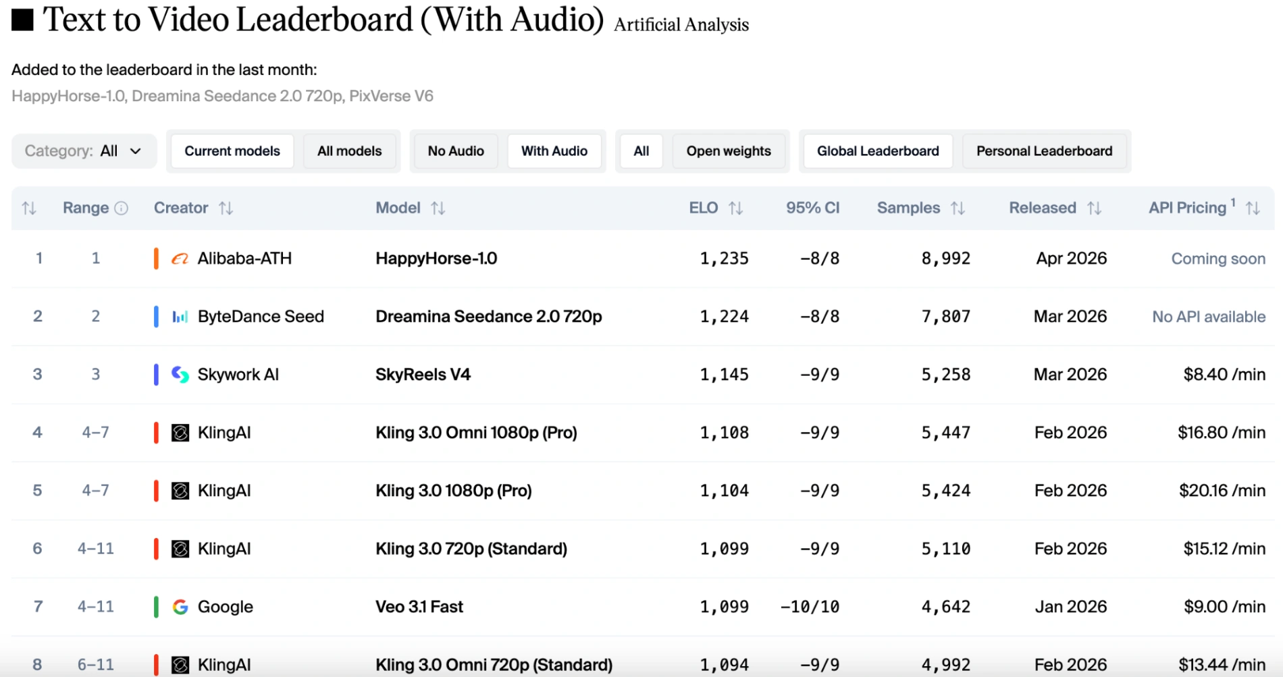Open the Category dropdown
The width and height of the screenshot is (1283, 677).
(x=84, y=151)
